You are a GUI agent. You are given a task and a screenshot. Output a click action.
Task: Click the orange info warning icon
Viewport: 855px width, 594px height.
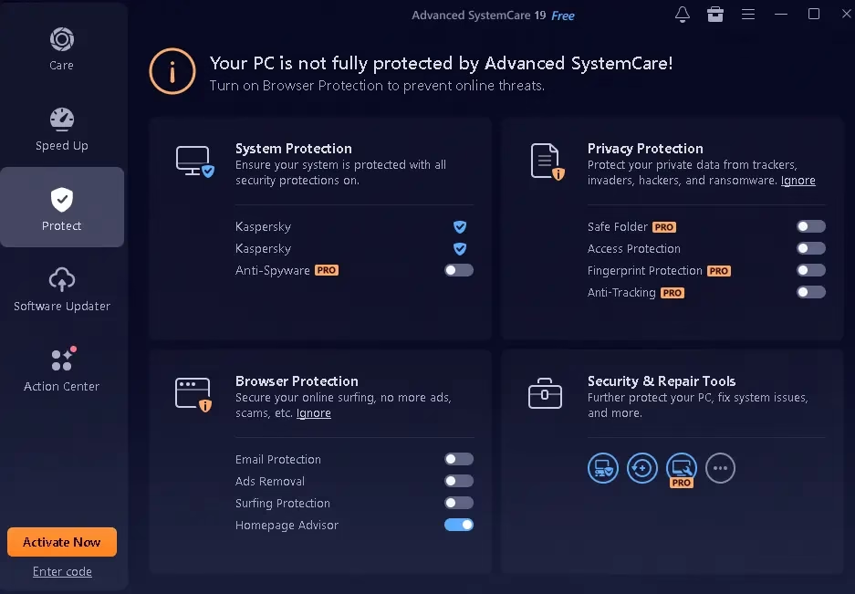pos(172,71)
